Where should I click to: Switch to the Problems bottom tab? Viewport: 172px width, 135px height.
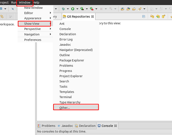coord(46,126)
